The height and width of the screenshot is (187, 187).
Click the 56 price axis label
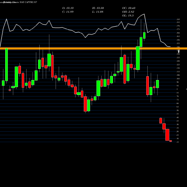pyautogui.click(x=178, y=110)
